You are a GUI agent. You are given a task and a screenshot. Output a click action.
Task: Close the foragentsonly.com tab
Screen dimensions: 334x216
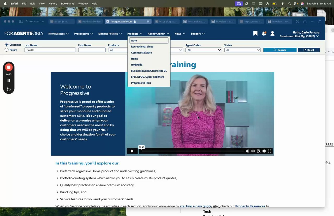tap(108, 21)
